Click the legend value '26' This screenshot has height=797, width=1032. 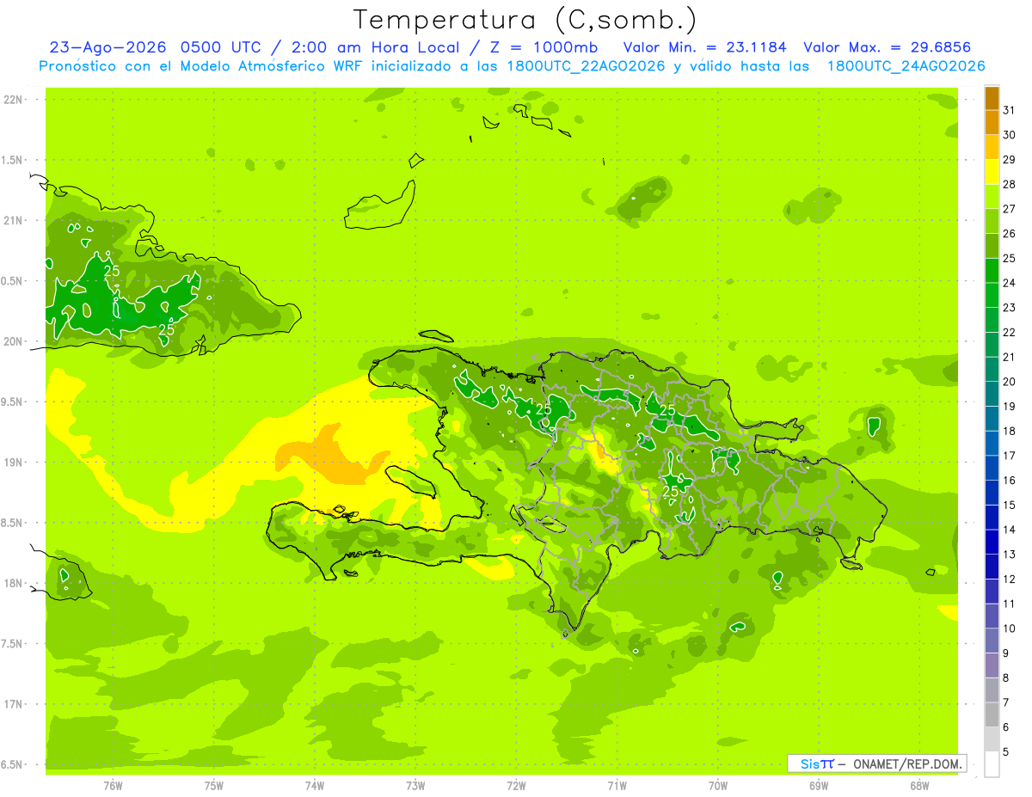pos(1010,234)
